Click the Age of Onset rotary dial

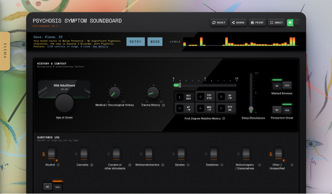(64, 103)
